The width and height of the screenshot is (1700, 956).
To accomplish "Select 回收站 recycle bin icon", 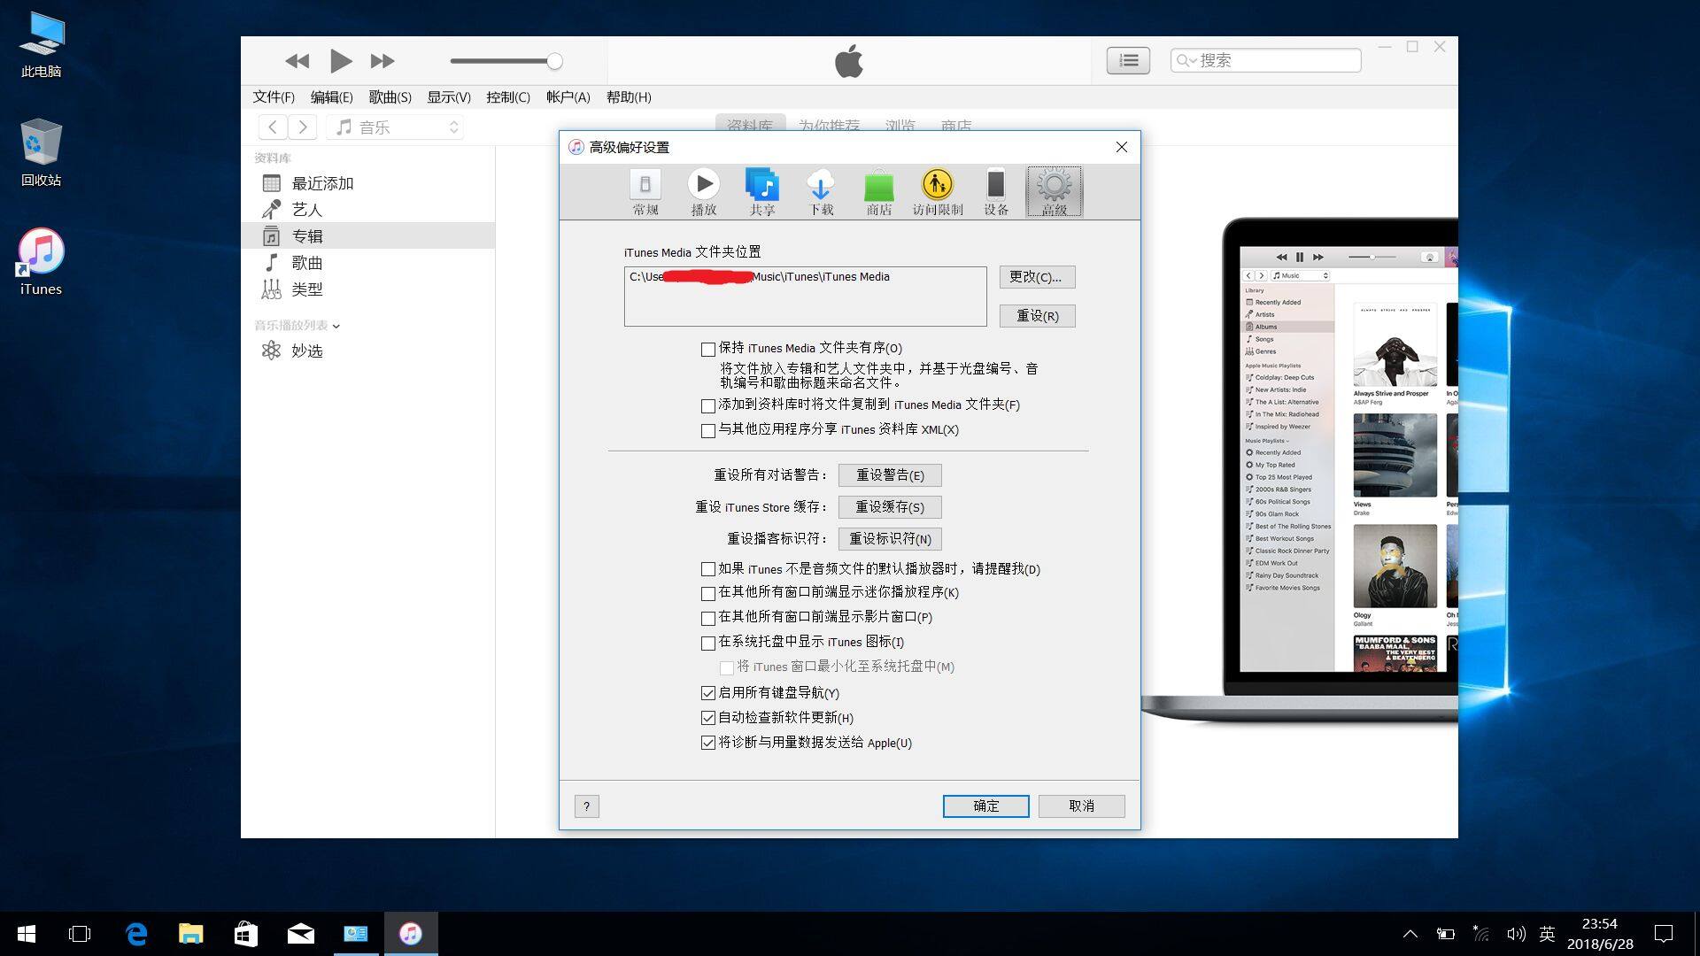I will pyautogui.click(x=42, y=153).
